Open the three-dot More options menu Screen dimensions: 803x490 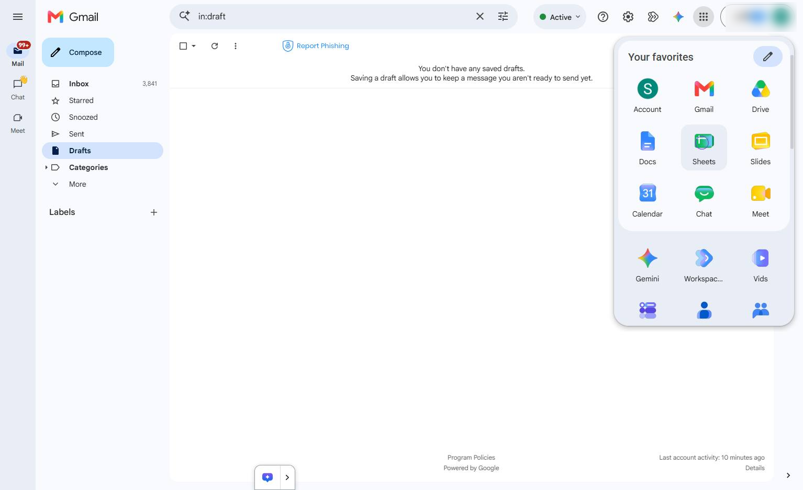point(236,46)
